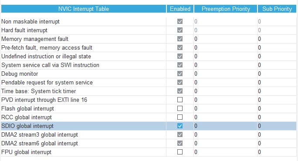Image resolution: width=298 pixels, height=161 pixels.
Task: Open sub priority cell of FPU global interrupt
Action: [x=277, y=152]
